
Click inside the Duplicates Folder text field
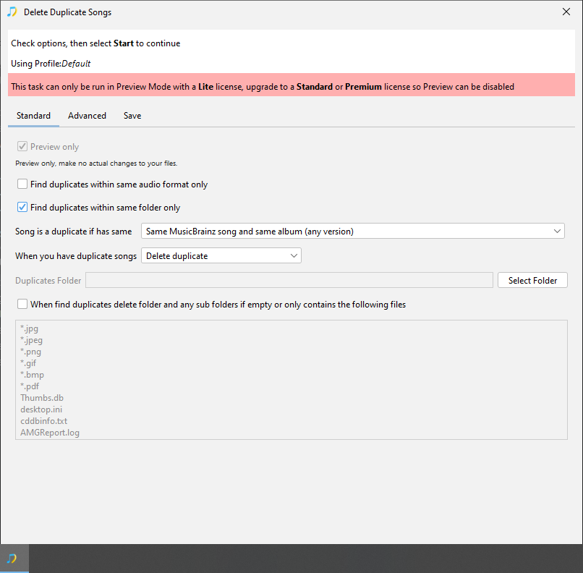pos(289,281)
